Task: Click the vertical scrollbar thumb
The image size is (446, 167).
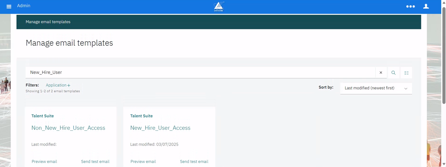Action: [x=444, y=56]
